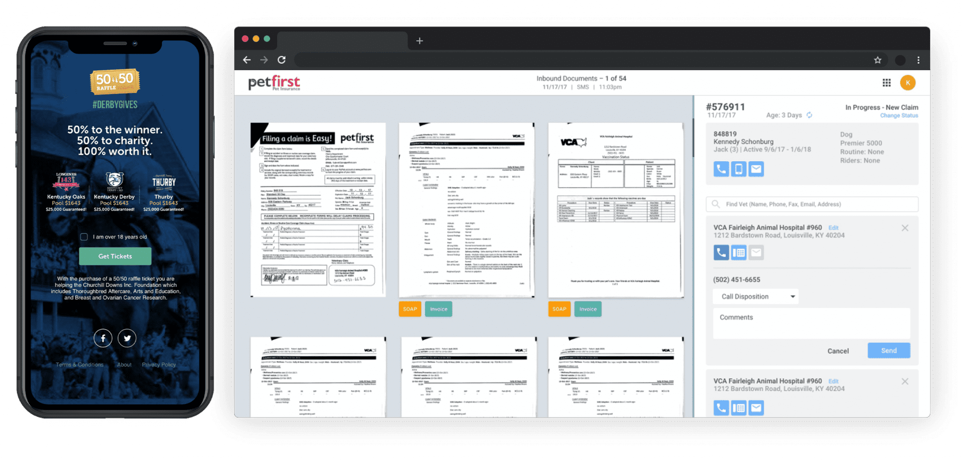This screenshot has height=461, width=962.
Task: Open the bottom-left document thumbnail
Action: point(318,377)
